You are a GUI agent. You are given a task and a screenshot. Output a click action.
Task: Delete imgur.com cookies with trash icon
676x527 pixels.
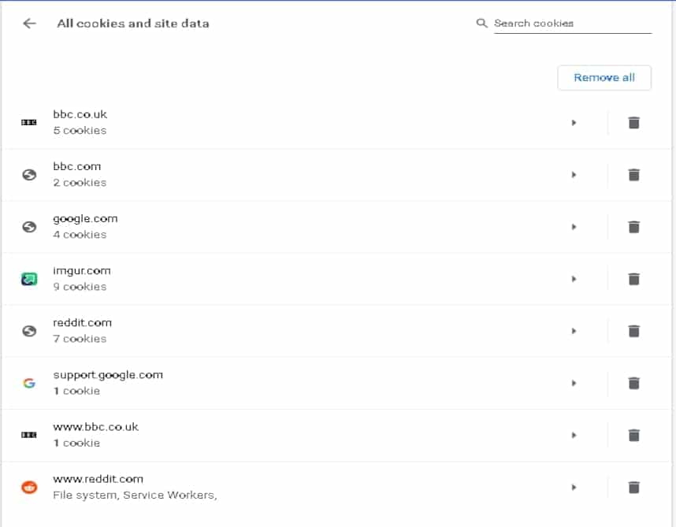pyautogui.click(x=633, y=279)
